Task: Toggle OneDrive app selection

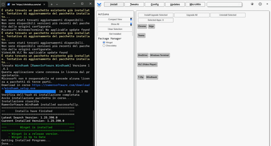Action: [143, 55]
